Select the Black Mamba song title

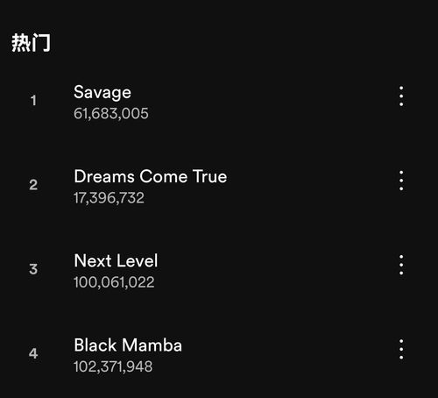pyautogui.click(x=128, y=345)
